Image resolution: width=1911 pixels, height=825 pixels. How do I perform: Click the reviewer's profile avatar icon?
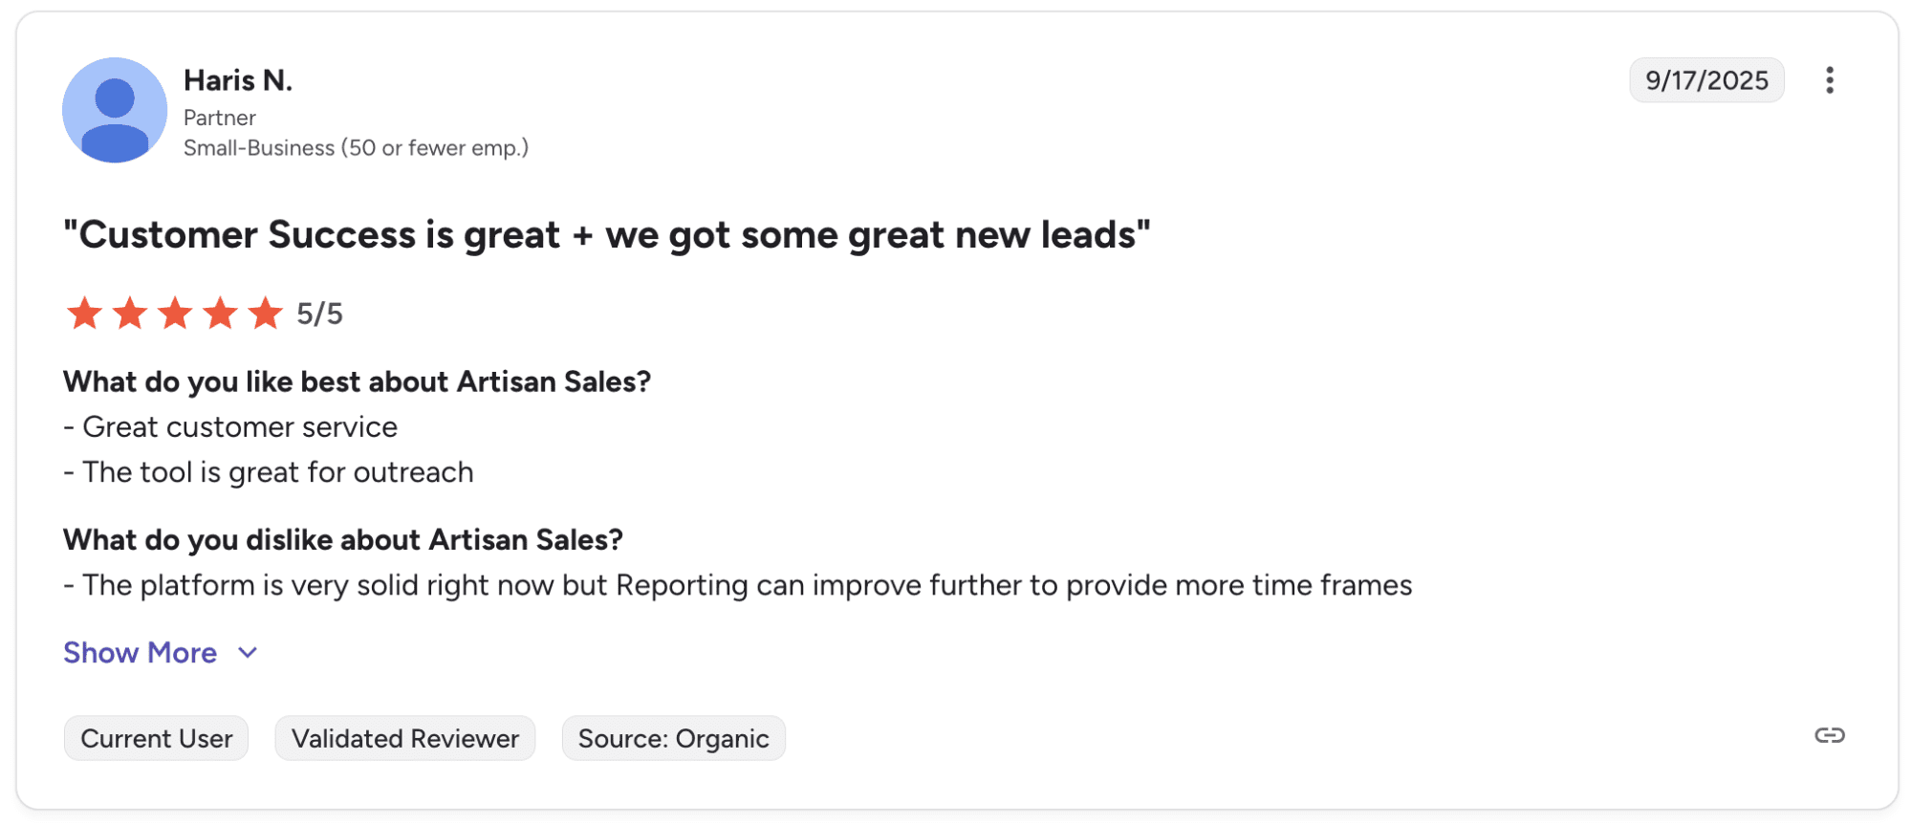pos(115,110)
